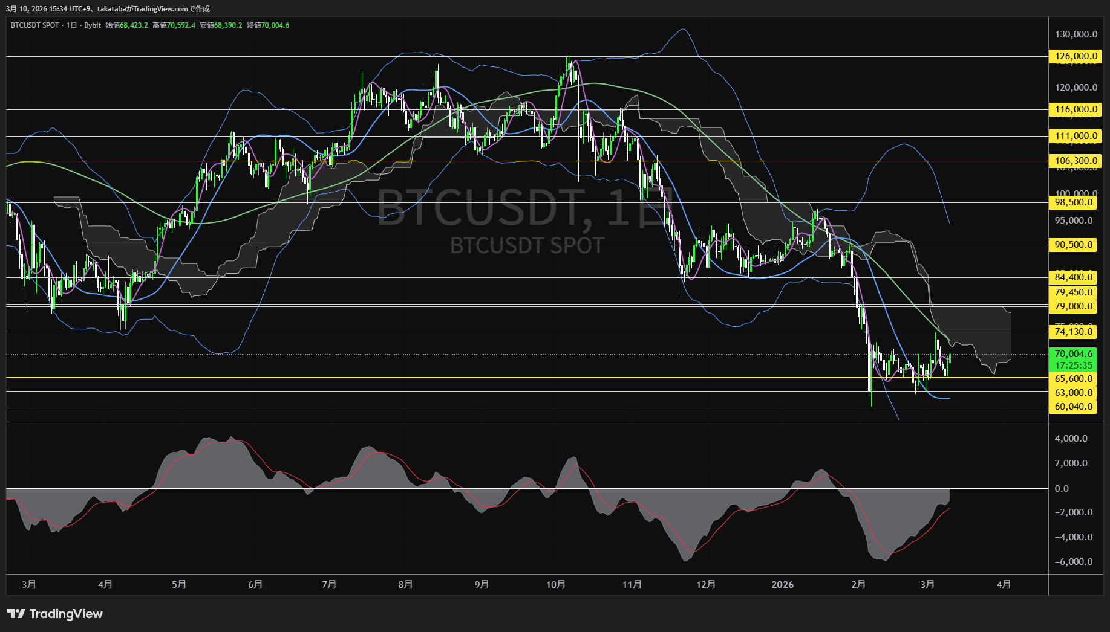The image size is (1110, 632).
Task: Click the green 70,004.6 current price label
Action: click(1073, 354)
